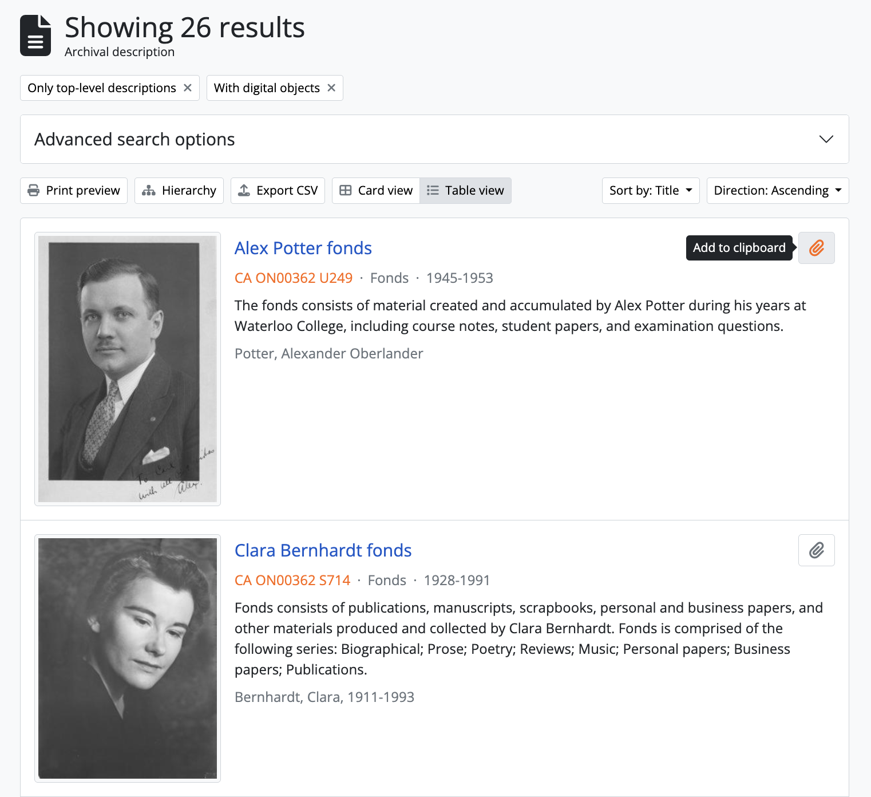Switch to Card view
This screenshot has width=871, height=797.
click(376, 191)
